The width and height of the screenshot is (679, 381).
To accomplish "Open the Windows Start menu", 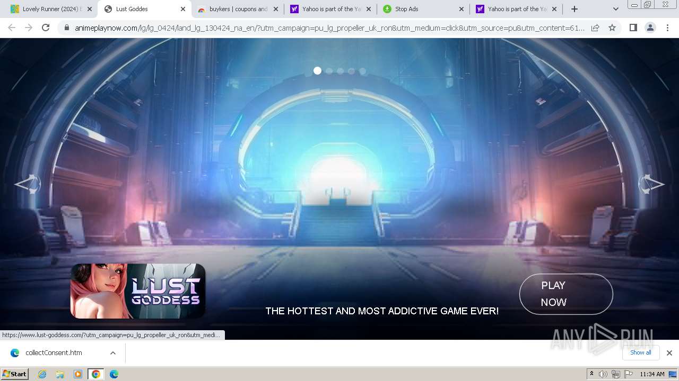I will [x=14, y=374].
